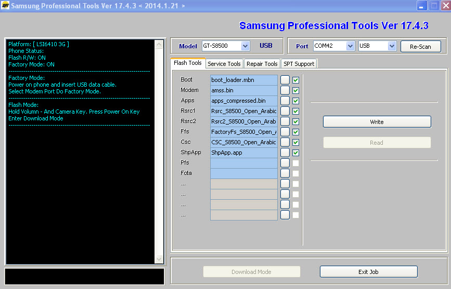Click 'Enter Download Mode' log line
The width and height of the screenshot is (451, 289).
(x=36, y=118)
